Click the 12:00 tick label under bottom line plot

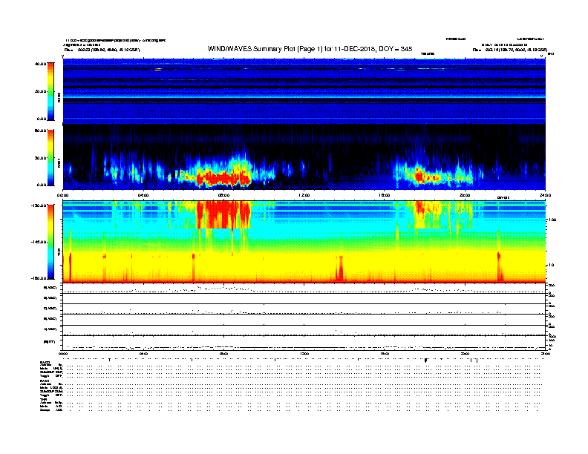[x=304, y=354]
